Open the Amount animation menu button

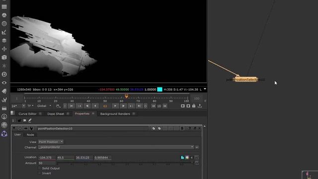[x=197, y=163]
